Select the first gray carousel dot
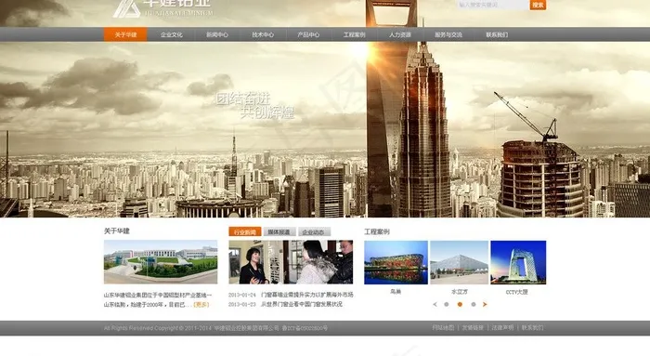 click(447, 304)
